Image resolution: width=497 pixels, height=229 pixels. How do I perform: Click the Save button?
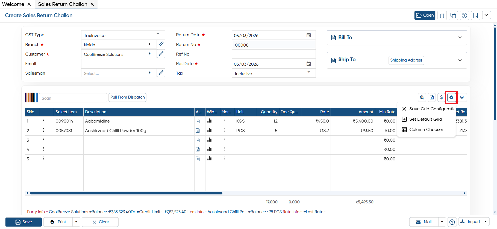coord(23,222)
